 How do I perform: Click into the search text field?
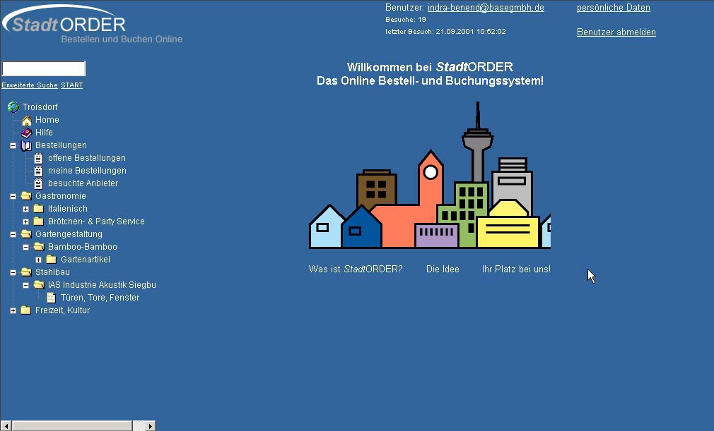[43, 68]
